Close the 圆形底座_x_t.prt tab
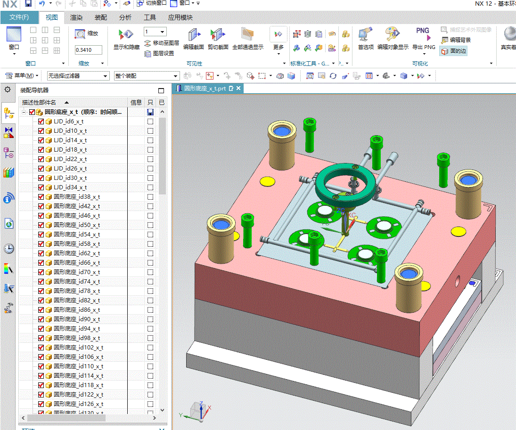Screen dimensions: 516x430 pyautogui.click(x=238, y=88)
